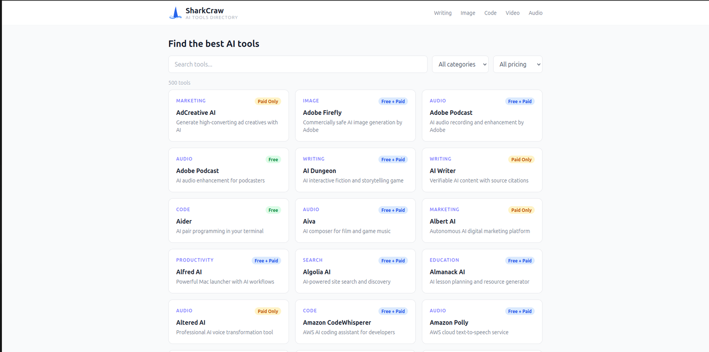Click the MARKETING label on AdCreative AI card
This screenshot has width=709, height=352.
[191, 101]
